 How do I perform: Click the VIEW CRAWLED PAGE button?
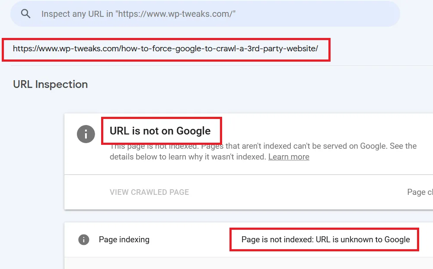click(x=149, y=192)
